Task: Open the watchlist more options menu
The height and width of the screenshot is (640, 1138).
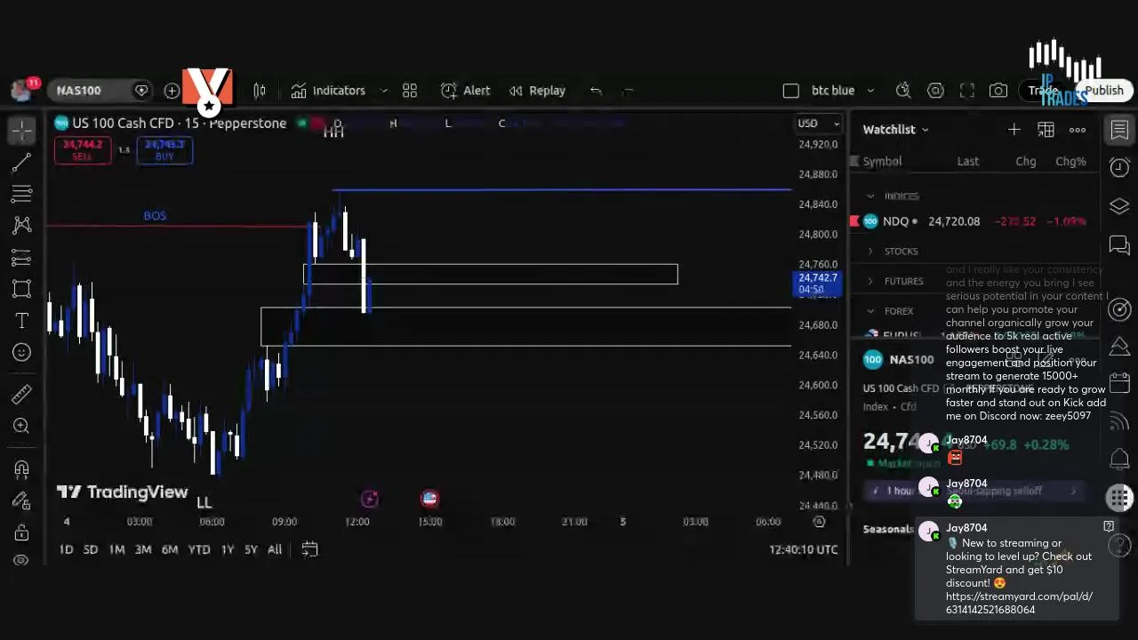Action: point(1078,130)
